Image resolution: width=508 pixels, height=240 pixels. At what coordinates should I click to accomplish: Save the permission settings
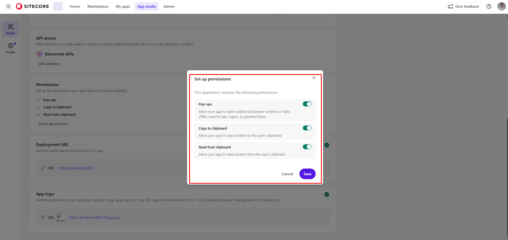click(x=307, y=174)
